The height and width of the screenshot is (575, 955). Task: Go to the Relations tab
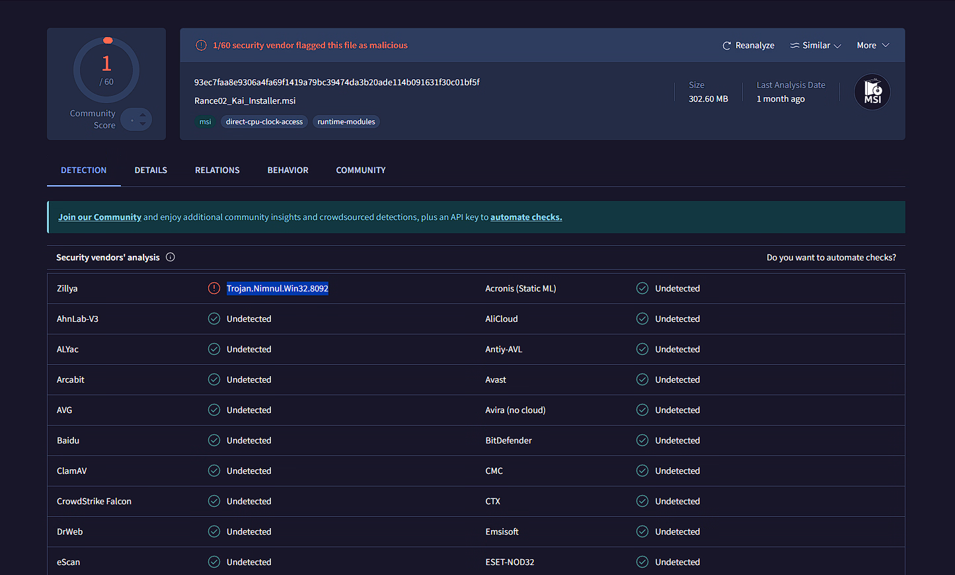click(217, 171)
